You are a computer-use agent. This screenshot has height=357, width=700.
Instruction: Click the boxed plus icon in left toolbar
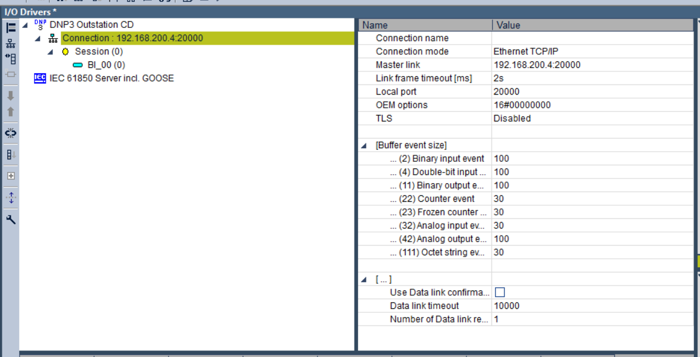point(11,176)
